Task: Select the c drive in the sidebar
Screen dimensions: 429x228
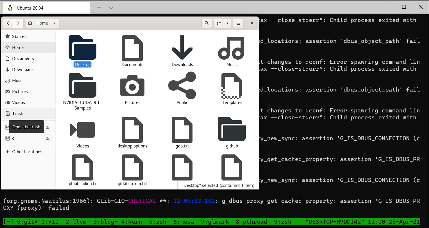Action: (x=23, y=138)
